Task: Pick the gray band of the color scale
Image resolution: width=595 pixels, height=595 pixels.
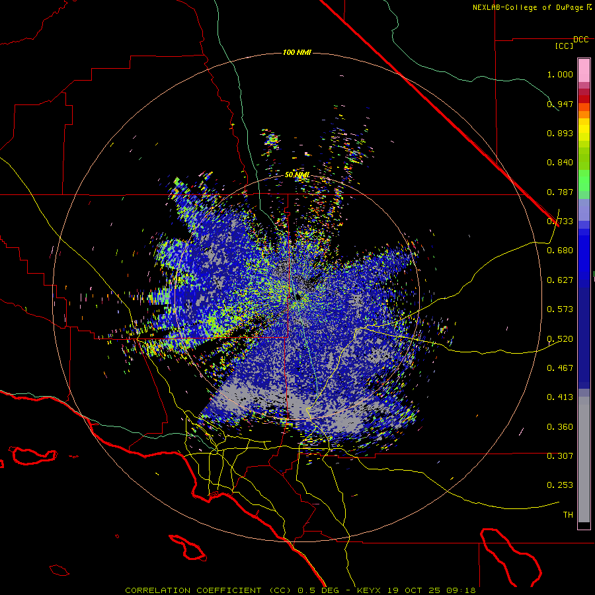Action: pyautogui.click(x=584, y=459)
